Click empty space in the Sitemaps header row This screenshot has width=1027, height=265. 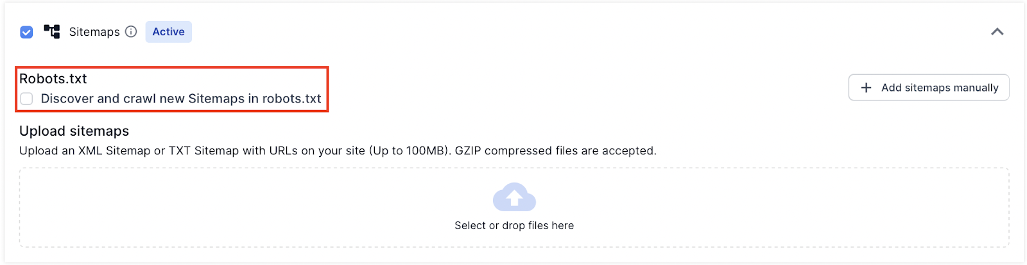[x=578, y=31]
